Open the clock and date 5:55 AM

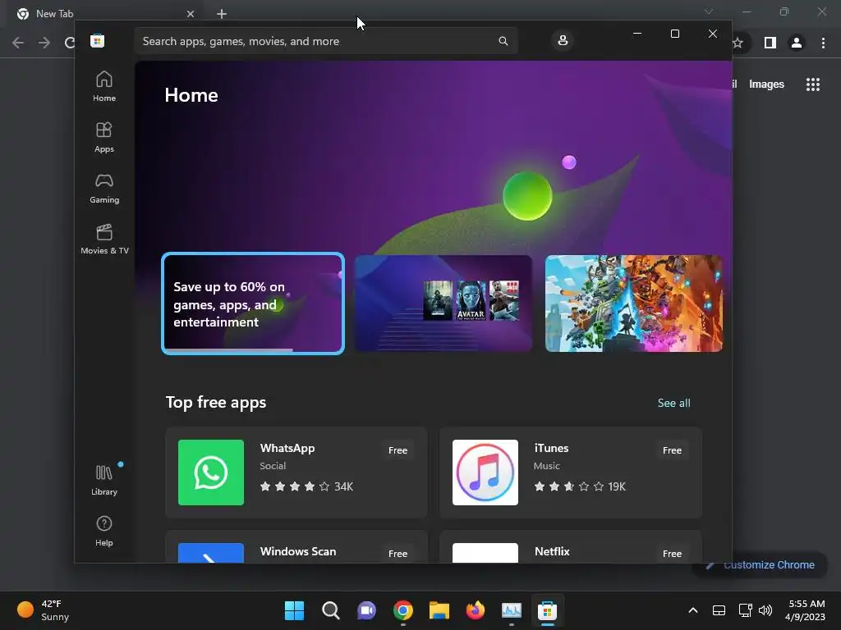[x=806, y=610]
